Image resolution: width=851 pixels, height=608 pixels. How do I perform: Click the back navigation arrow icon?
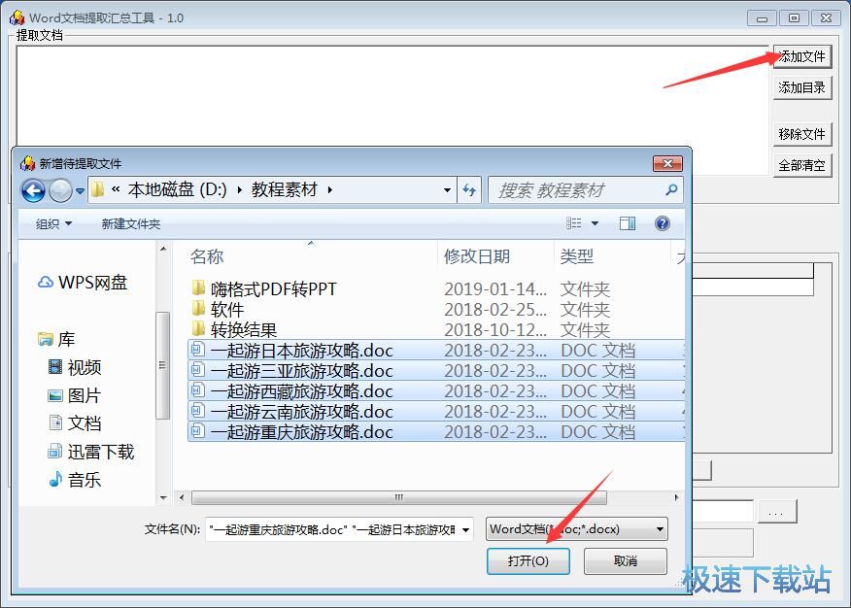pos(33,190)
